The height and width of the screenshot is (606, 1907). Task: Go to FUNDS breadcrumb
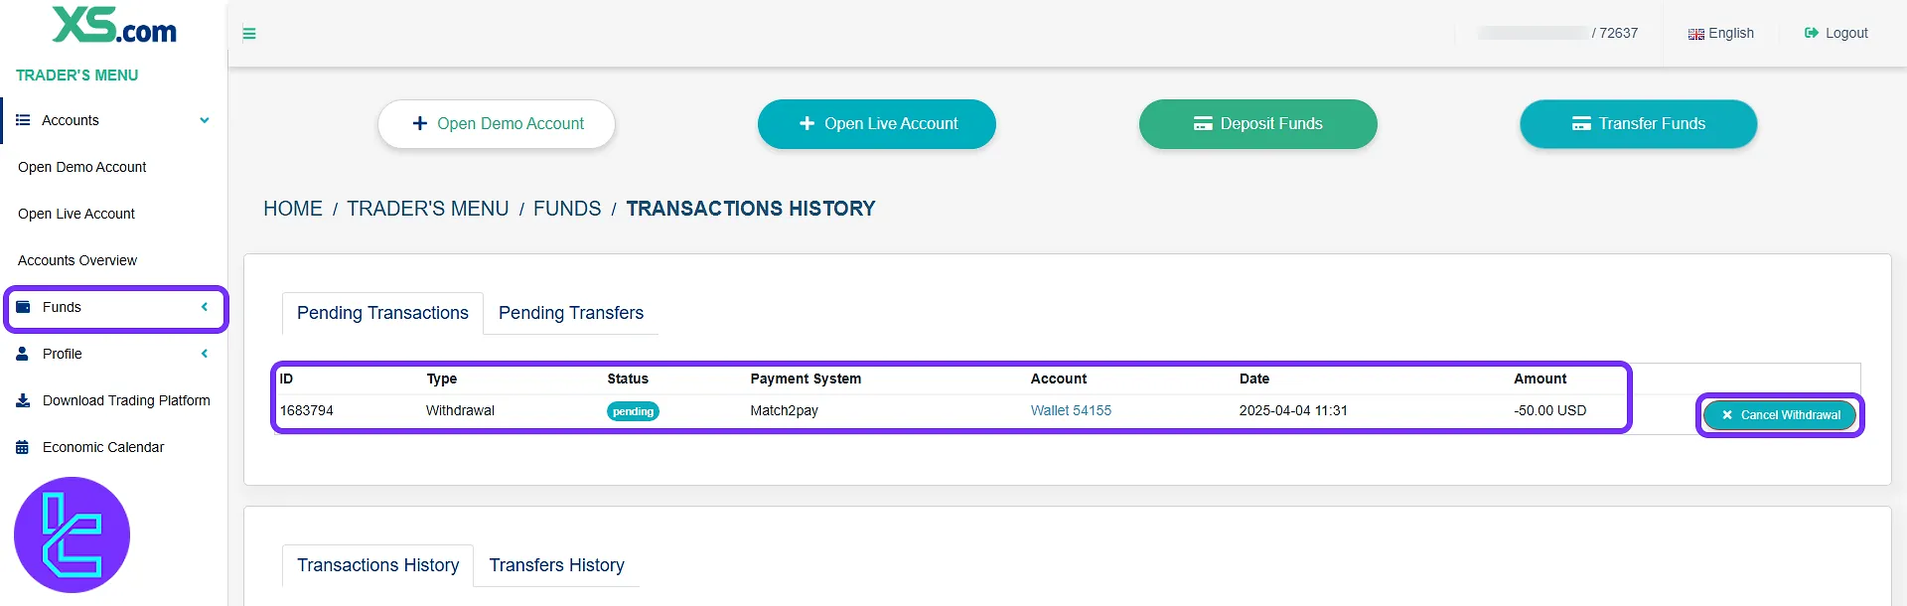pyautogui.click(x=567, y=209)
